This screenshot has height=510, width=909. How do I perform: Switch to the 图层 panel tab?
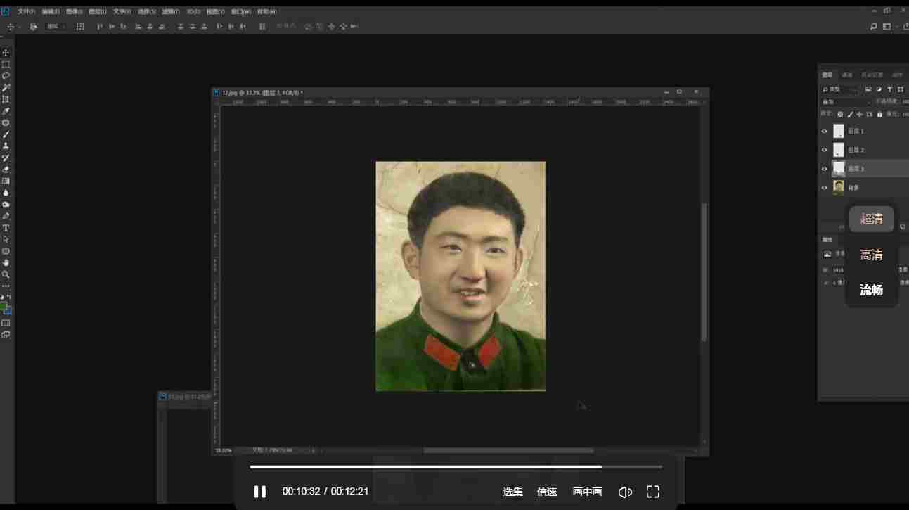point(827,75)
